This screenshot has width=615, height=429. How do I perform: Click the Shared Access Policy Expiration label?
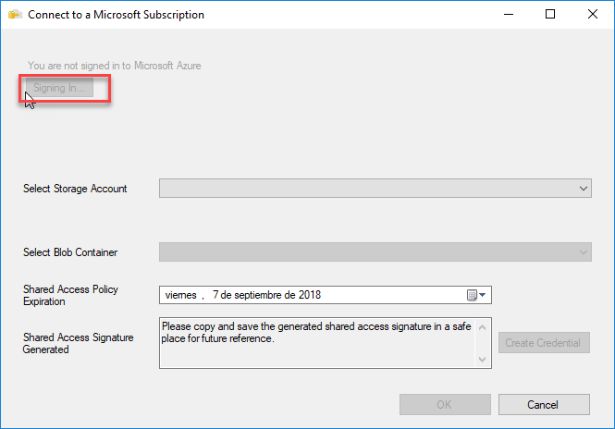pos(70,295)
